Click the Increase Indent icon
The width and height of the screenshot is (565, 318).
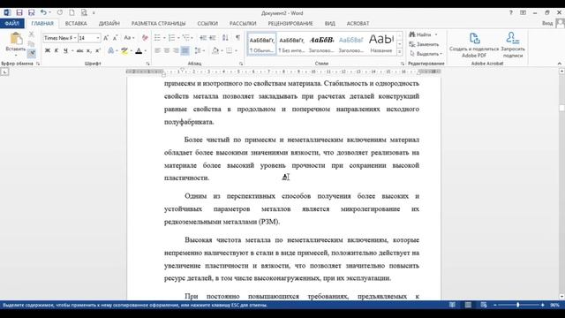213,38
